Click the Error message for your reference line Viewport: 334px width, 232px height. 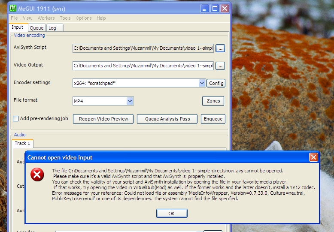(179, 193)
